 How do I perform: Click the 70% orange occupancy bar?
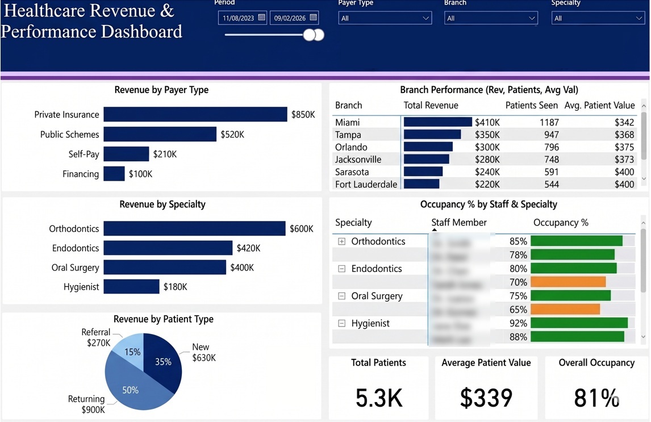[568, 282]
